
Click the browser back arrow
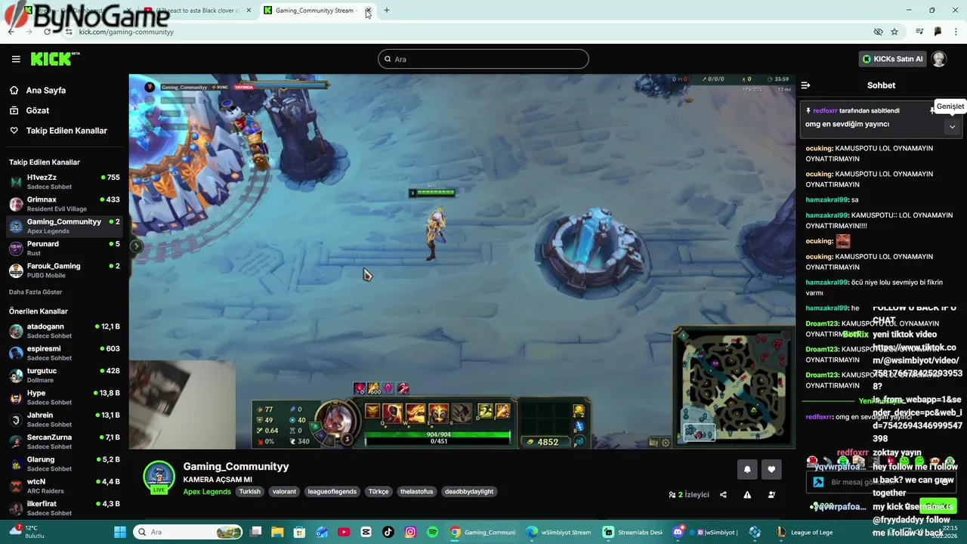[x=11, y=32]
